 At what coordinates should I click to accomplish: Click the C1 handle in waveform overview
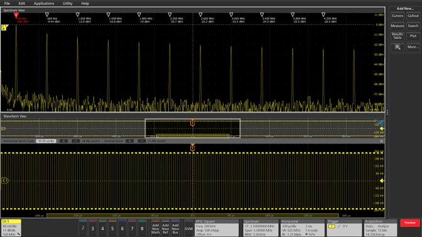4,129
